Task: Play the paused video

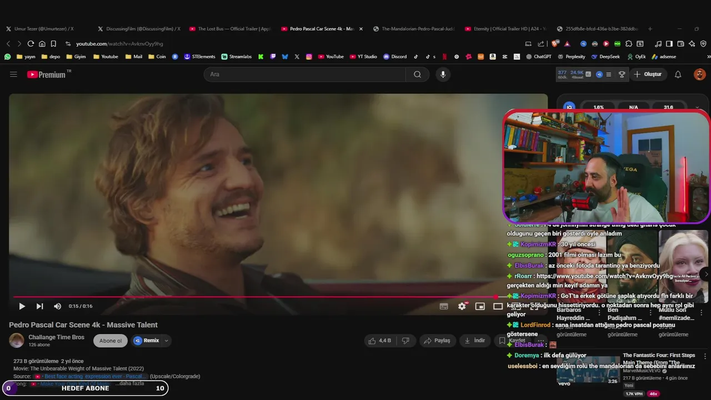Action: pos(22,306)
